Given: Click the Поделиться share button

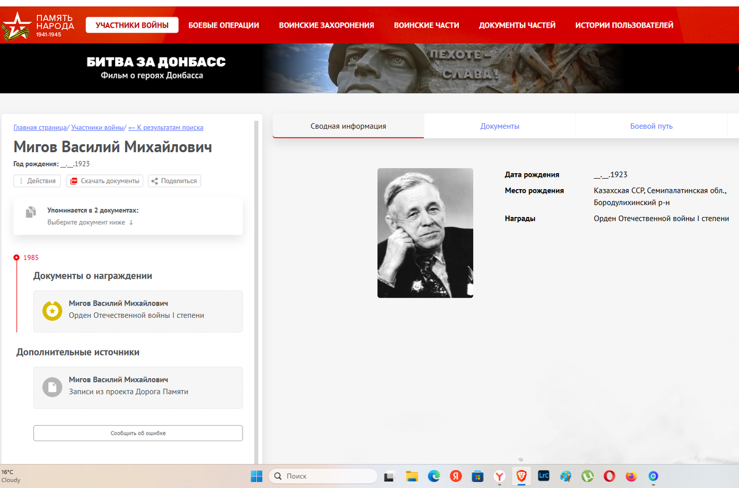Looking at the screenshot, I should point(174,181).
